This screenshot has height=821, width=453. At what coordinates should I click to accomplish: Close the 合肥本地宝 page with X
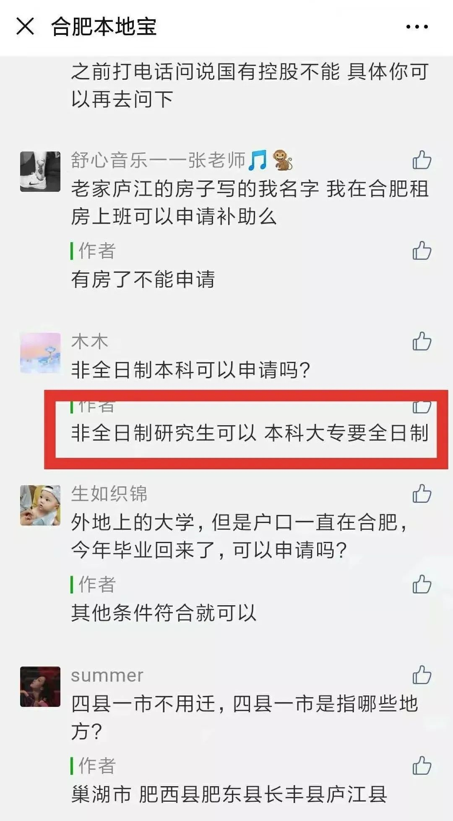point(25,26)
